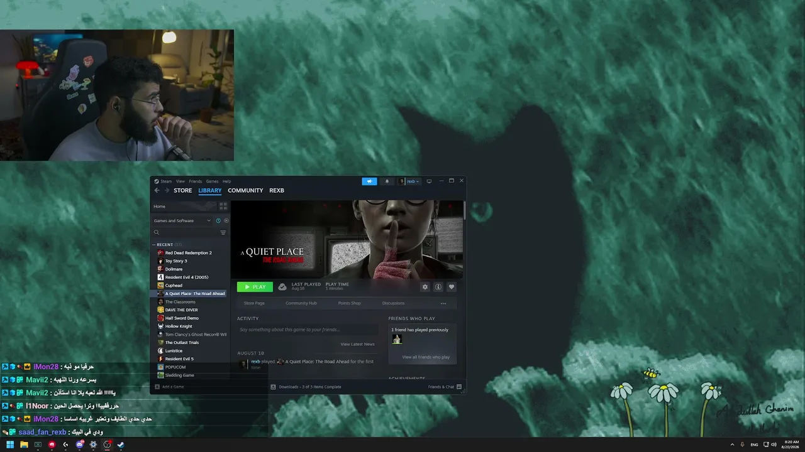Open Discussions link
The width and height of the screenshot is (805, 452).
[x=394, y=303]
